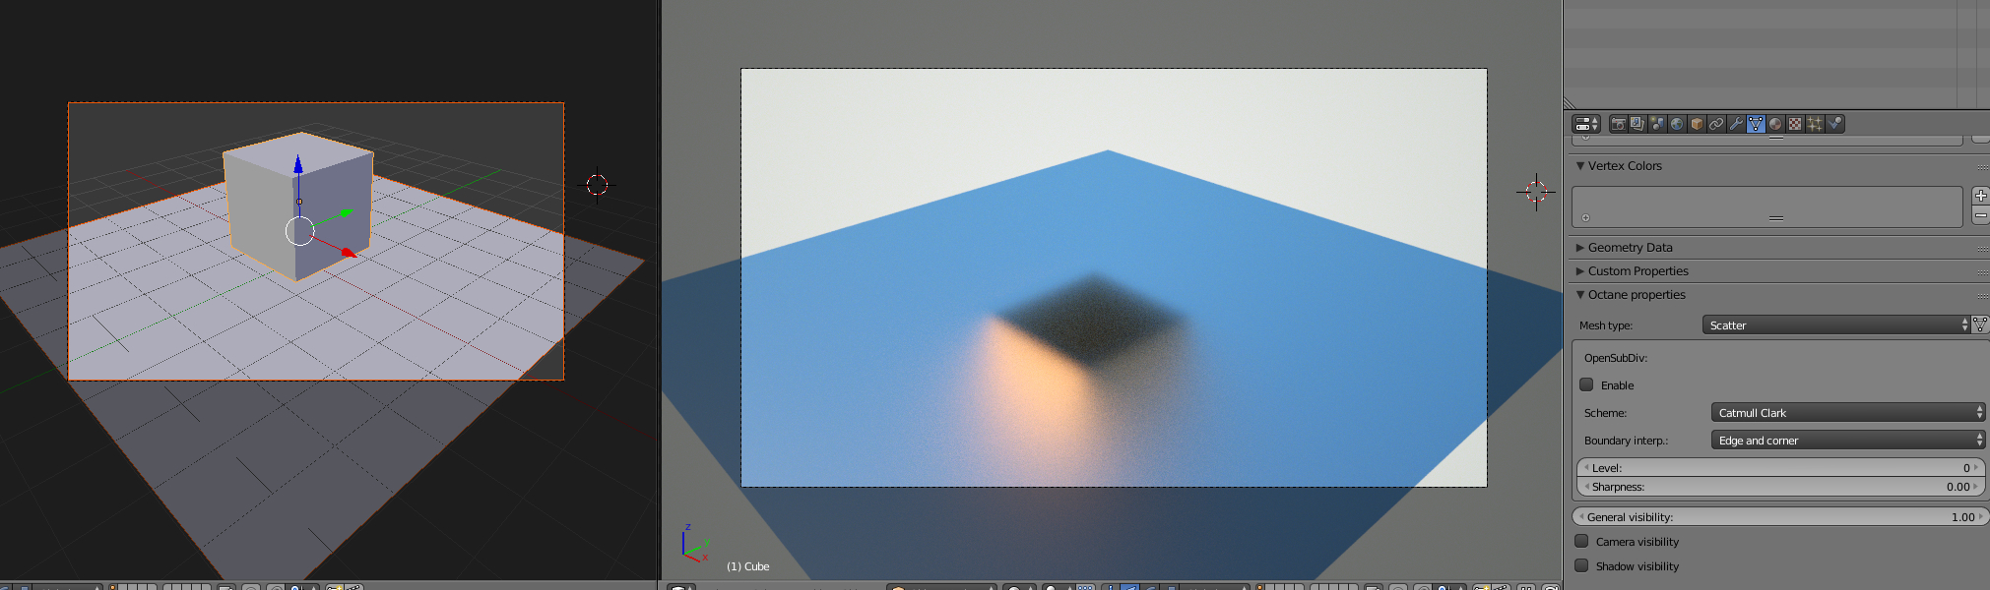
Task: Expand the vertex color list filter options
Action: tap(1585, 218)
